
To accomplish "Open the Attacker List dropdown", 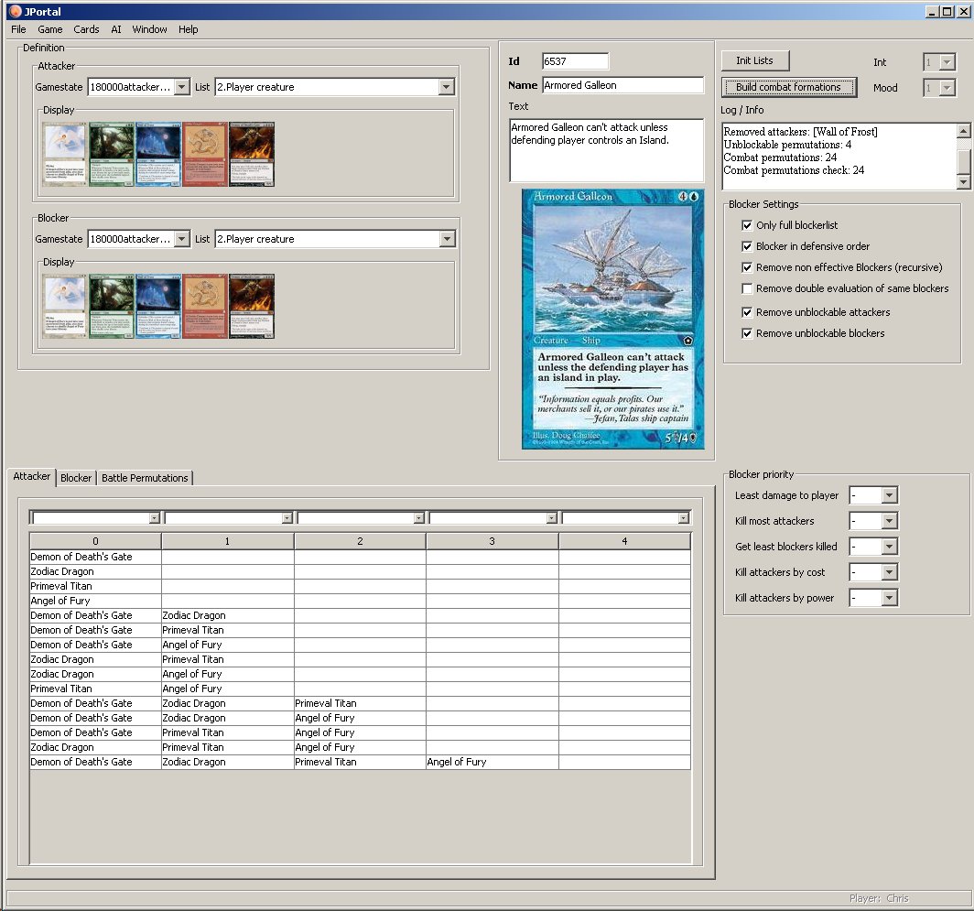I will click(x=447, y=87).
